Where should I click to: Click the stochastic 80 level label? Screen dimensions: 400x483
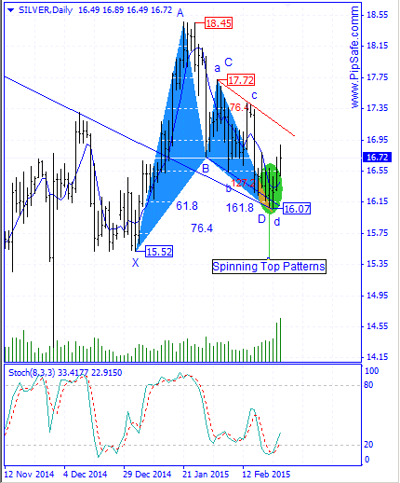point(368,385)
